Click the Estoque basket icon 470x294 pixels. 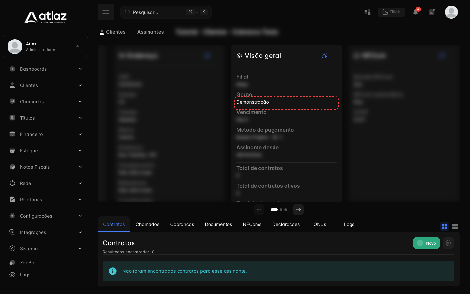point(12,151)
